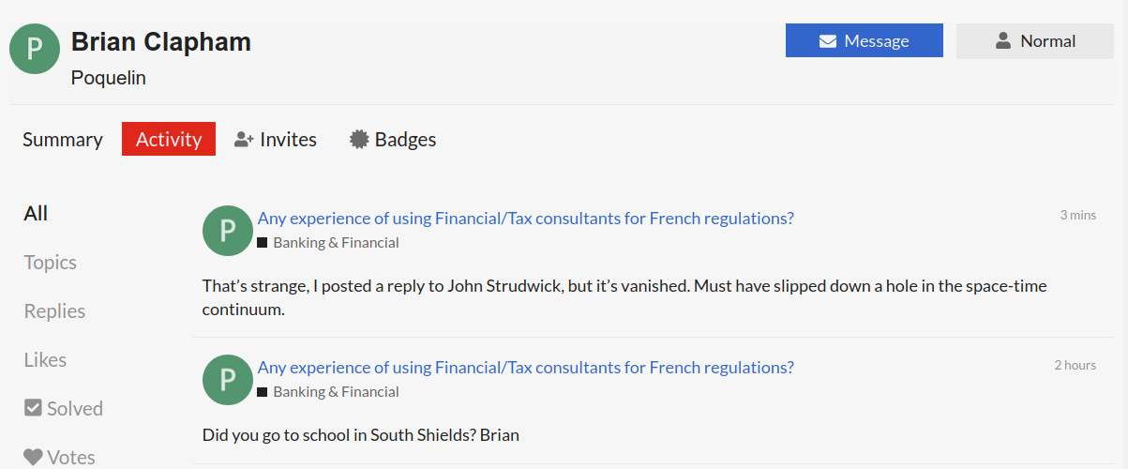
Task: Click the certificate icon beside Badges
Action: tap(359, 140)
